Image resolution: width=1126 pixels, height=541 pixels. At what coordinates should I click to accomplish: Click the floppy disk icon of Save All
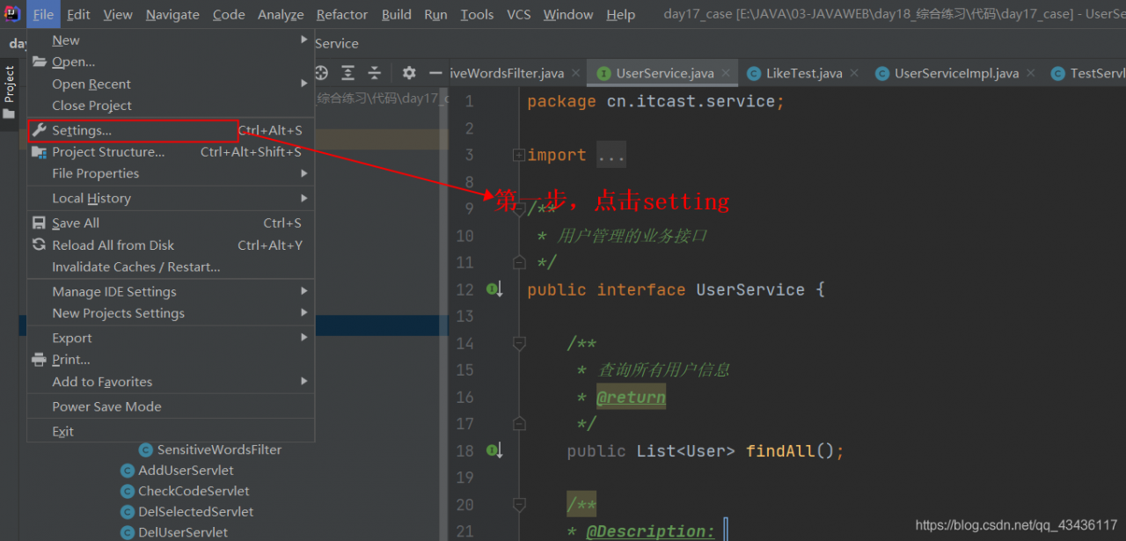point(39,223)
